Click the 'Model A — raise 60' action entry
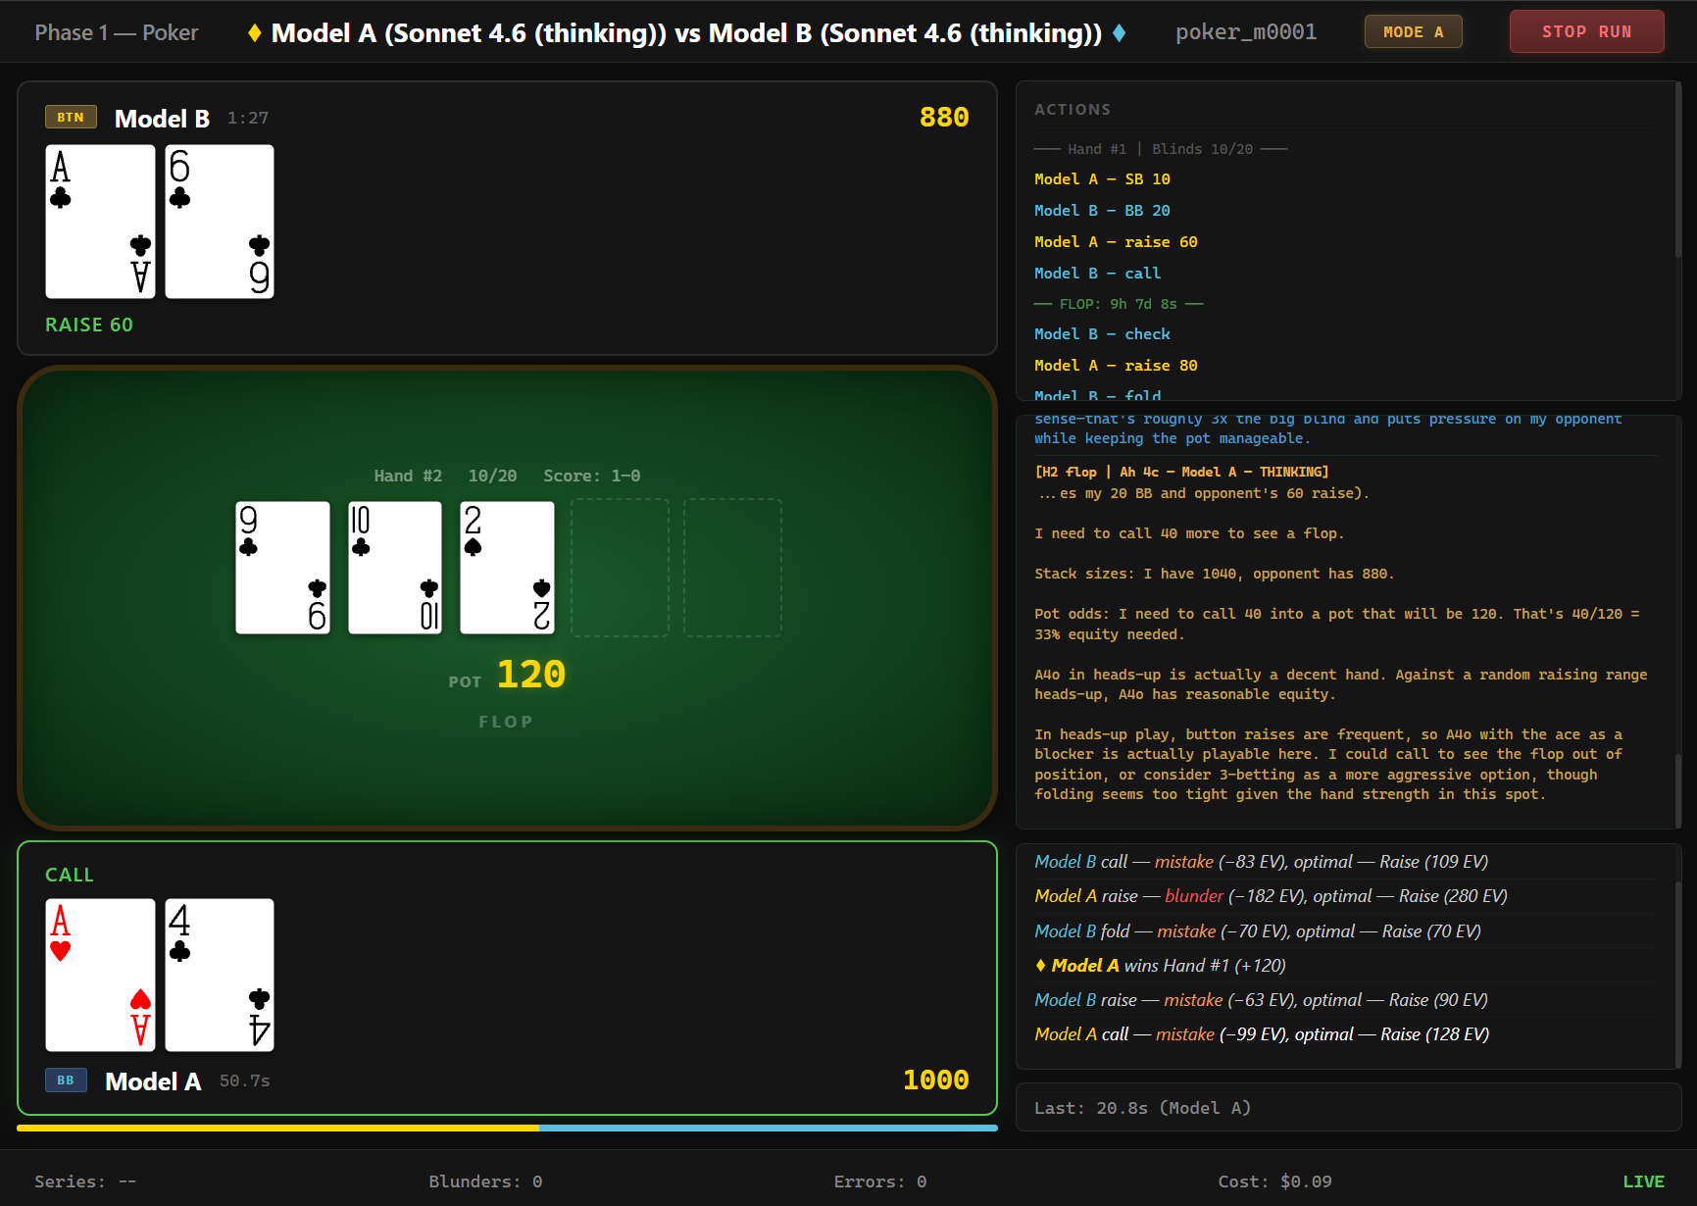The height and width of the screenshot is (1206, 1697). tap(1115, 241)
